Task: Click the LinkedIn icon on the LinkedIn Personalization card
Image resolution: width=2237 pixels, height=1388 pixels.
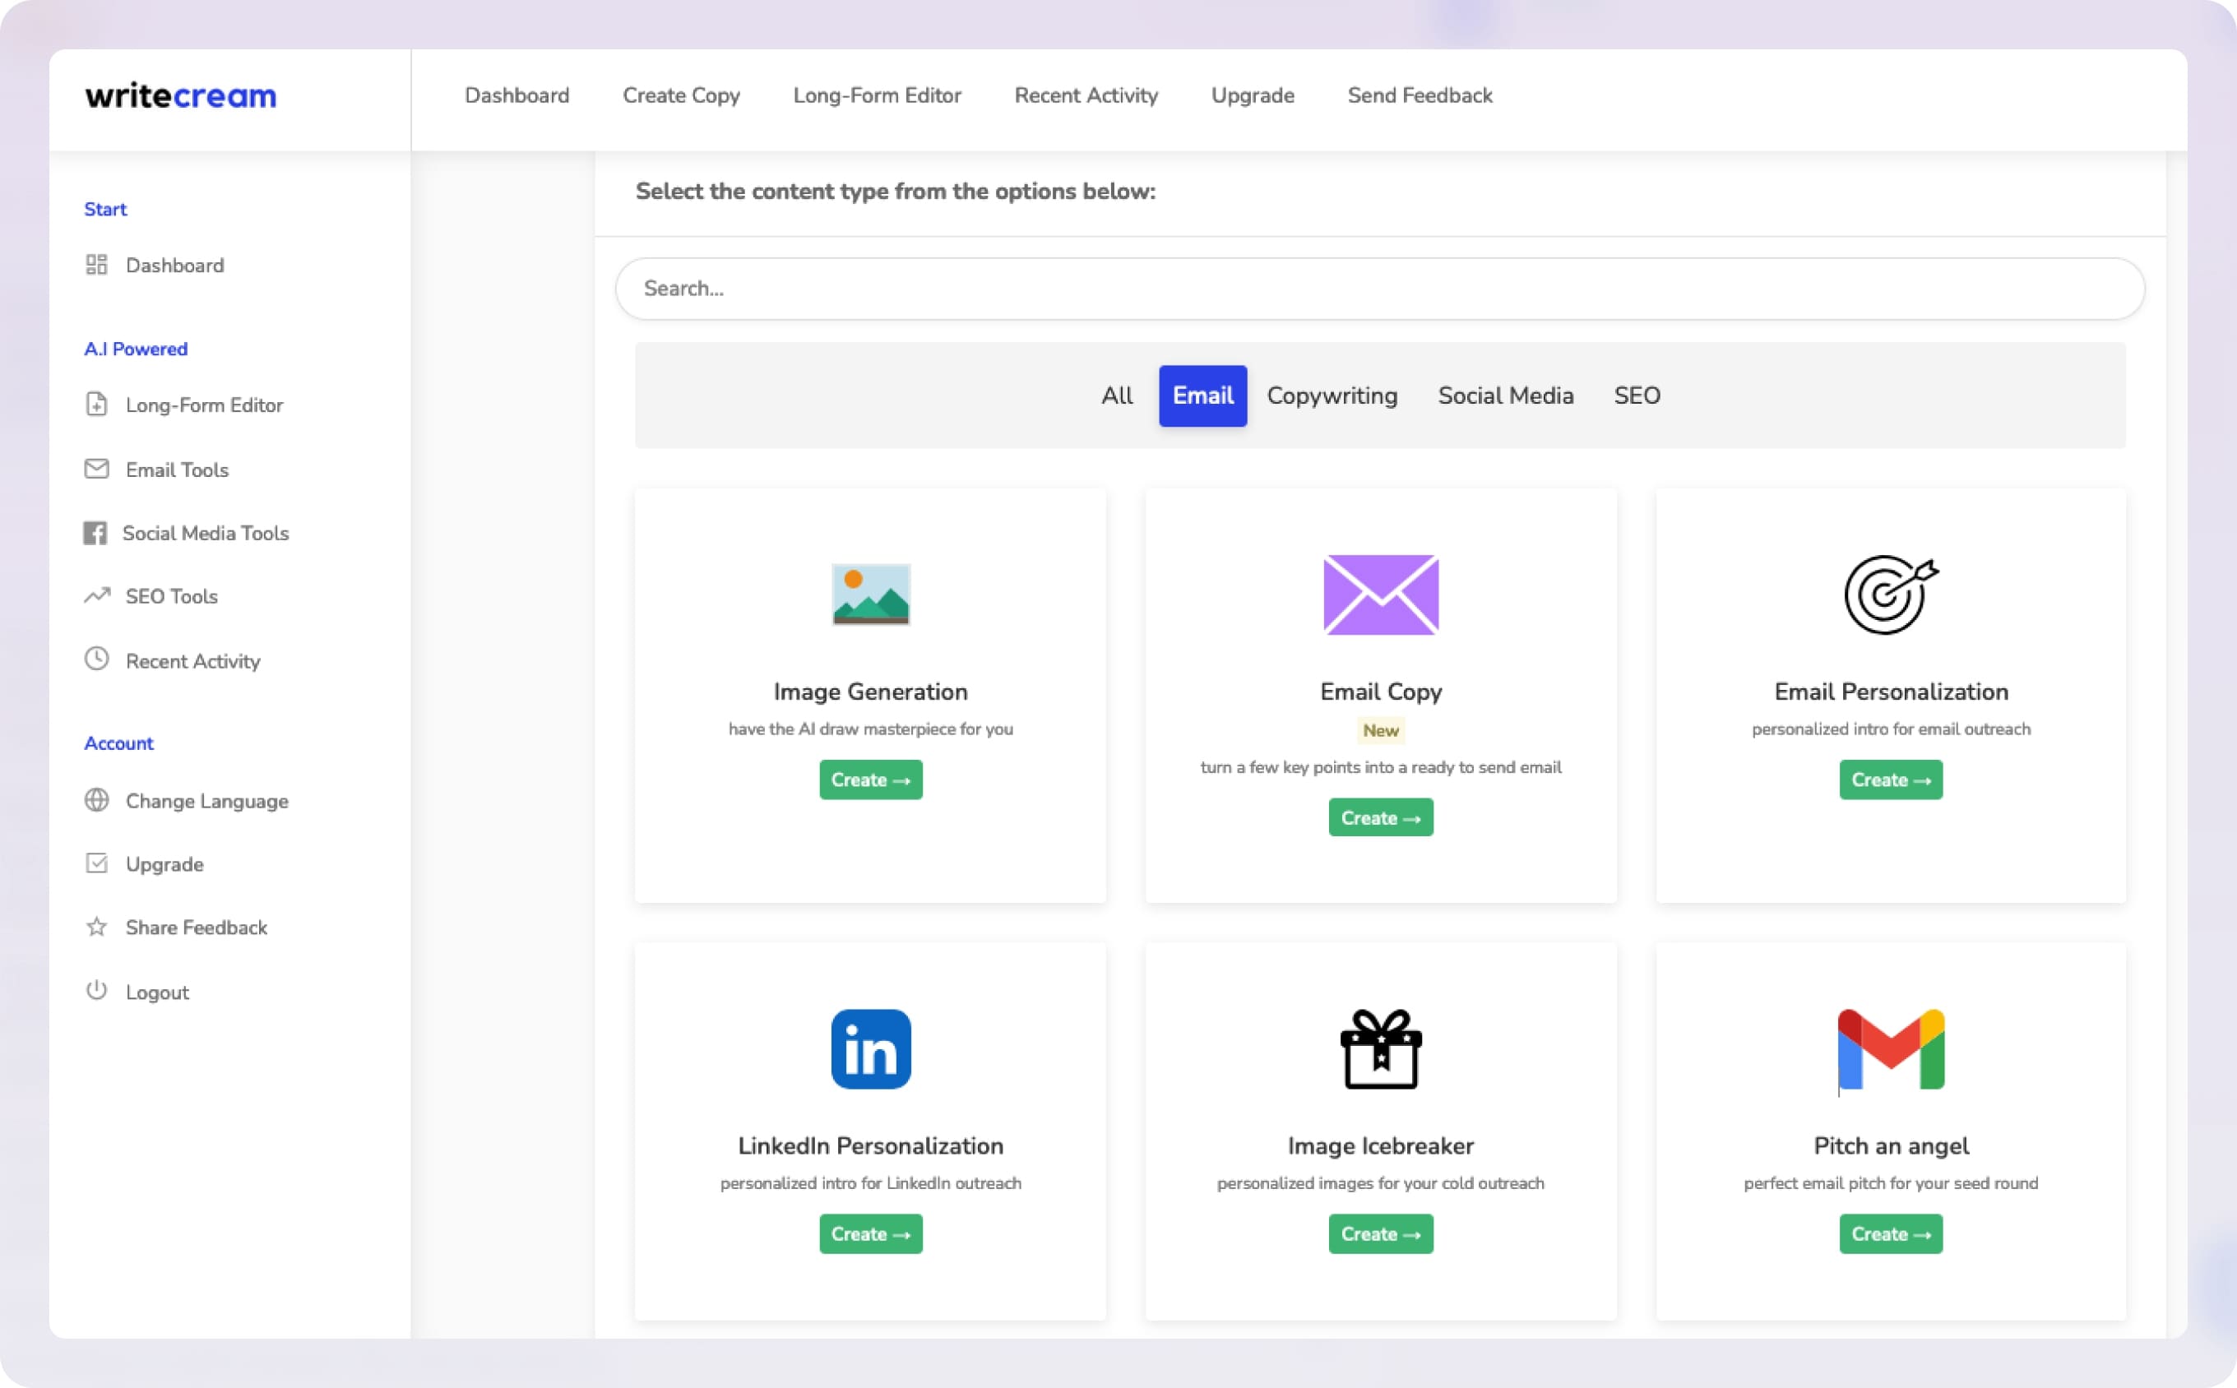Action: click(x=869, y=1048)
